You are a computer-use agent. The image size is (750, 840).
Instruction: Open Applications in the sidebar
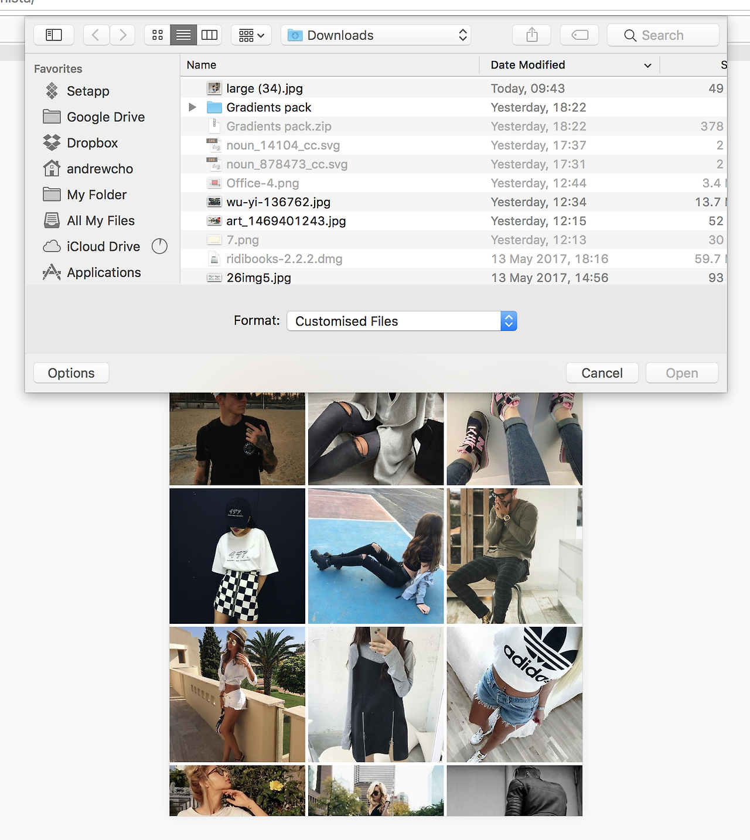pos(104,272)
